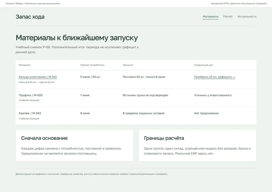272x192 pixels.
Task: Switch to the Расчёт tab
Action: (228, 17)
